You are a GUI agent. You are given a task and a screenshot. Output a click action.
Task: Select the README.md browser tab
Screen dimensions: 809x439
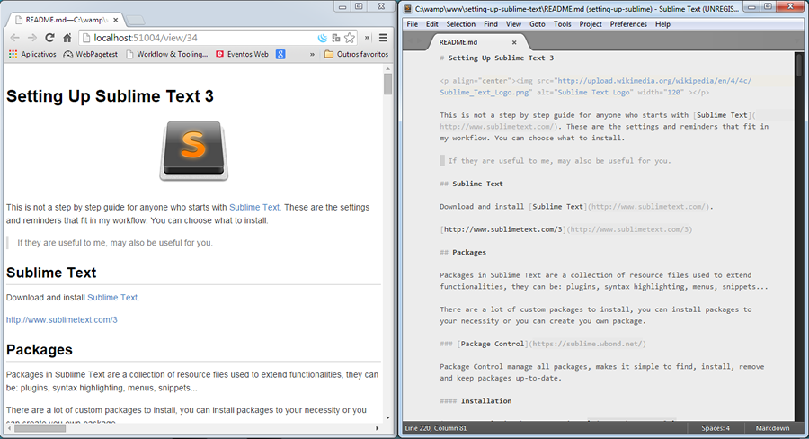click(x=65, y=20)
